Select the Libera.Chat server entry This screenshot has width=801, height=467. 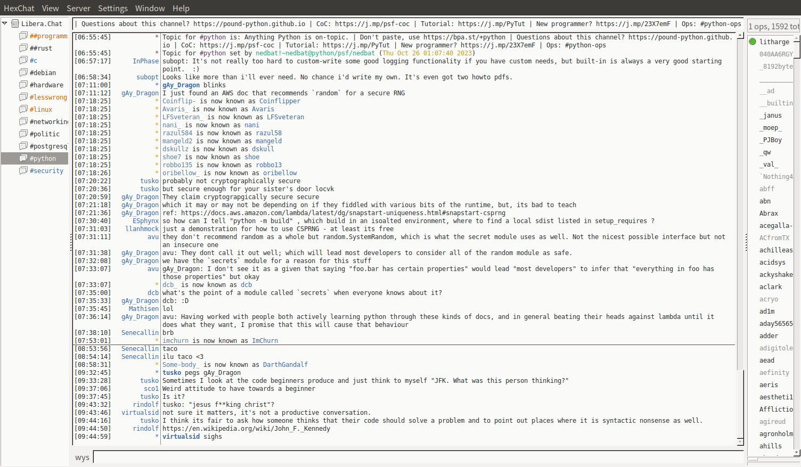[x=42, y=23]
